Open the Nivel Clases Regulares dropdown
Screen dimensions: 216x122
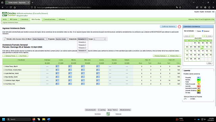click(x=40, y=39)
